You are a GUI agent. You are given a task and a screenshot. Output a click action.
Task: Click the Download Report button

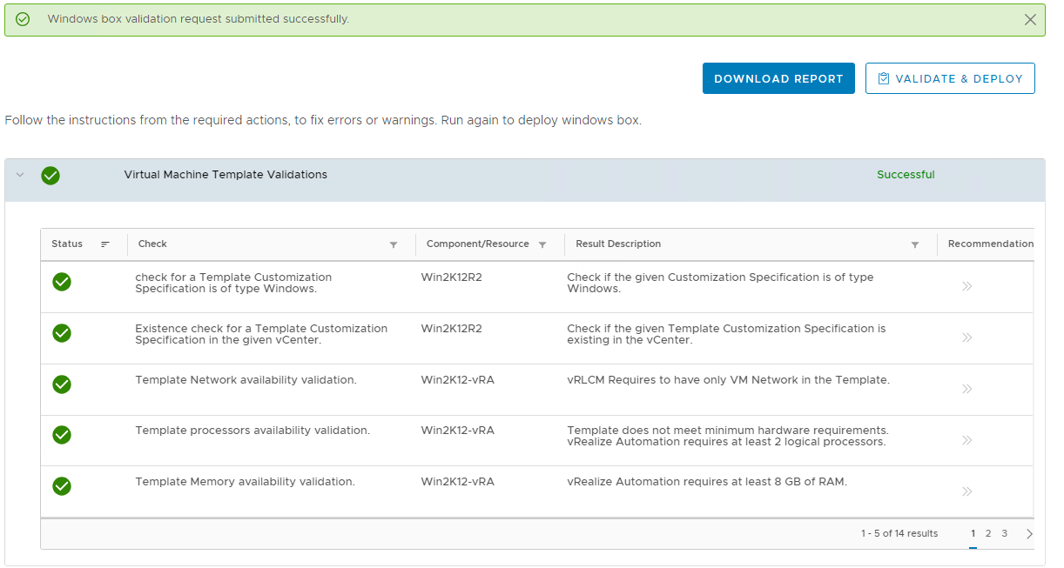click(778, 78)
